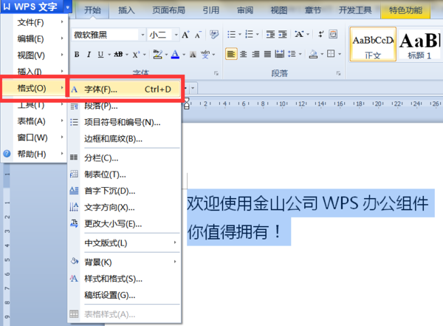Open the Edit(E) menu
Image resolution: width=443 pixels, height=326 pixels.
click(x=35, y=38)
